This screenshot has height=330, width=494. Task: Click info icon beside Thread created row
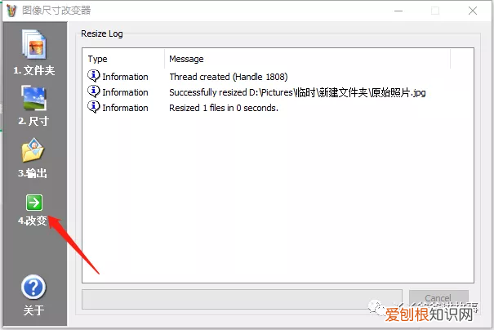pyautogui.click(x=94, y=76)
